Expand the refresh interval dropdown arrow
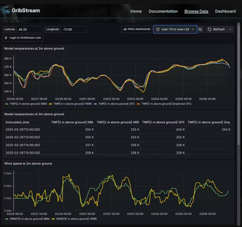The width and height of the screenshot is (242, 227). [x=230, y=30]
